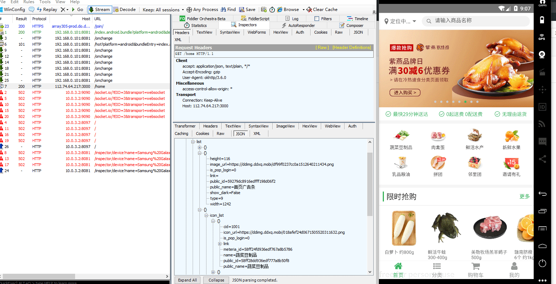
Task: Tap the 拼团 group-buy icon
Action: pos(438,163)
